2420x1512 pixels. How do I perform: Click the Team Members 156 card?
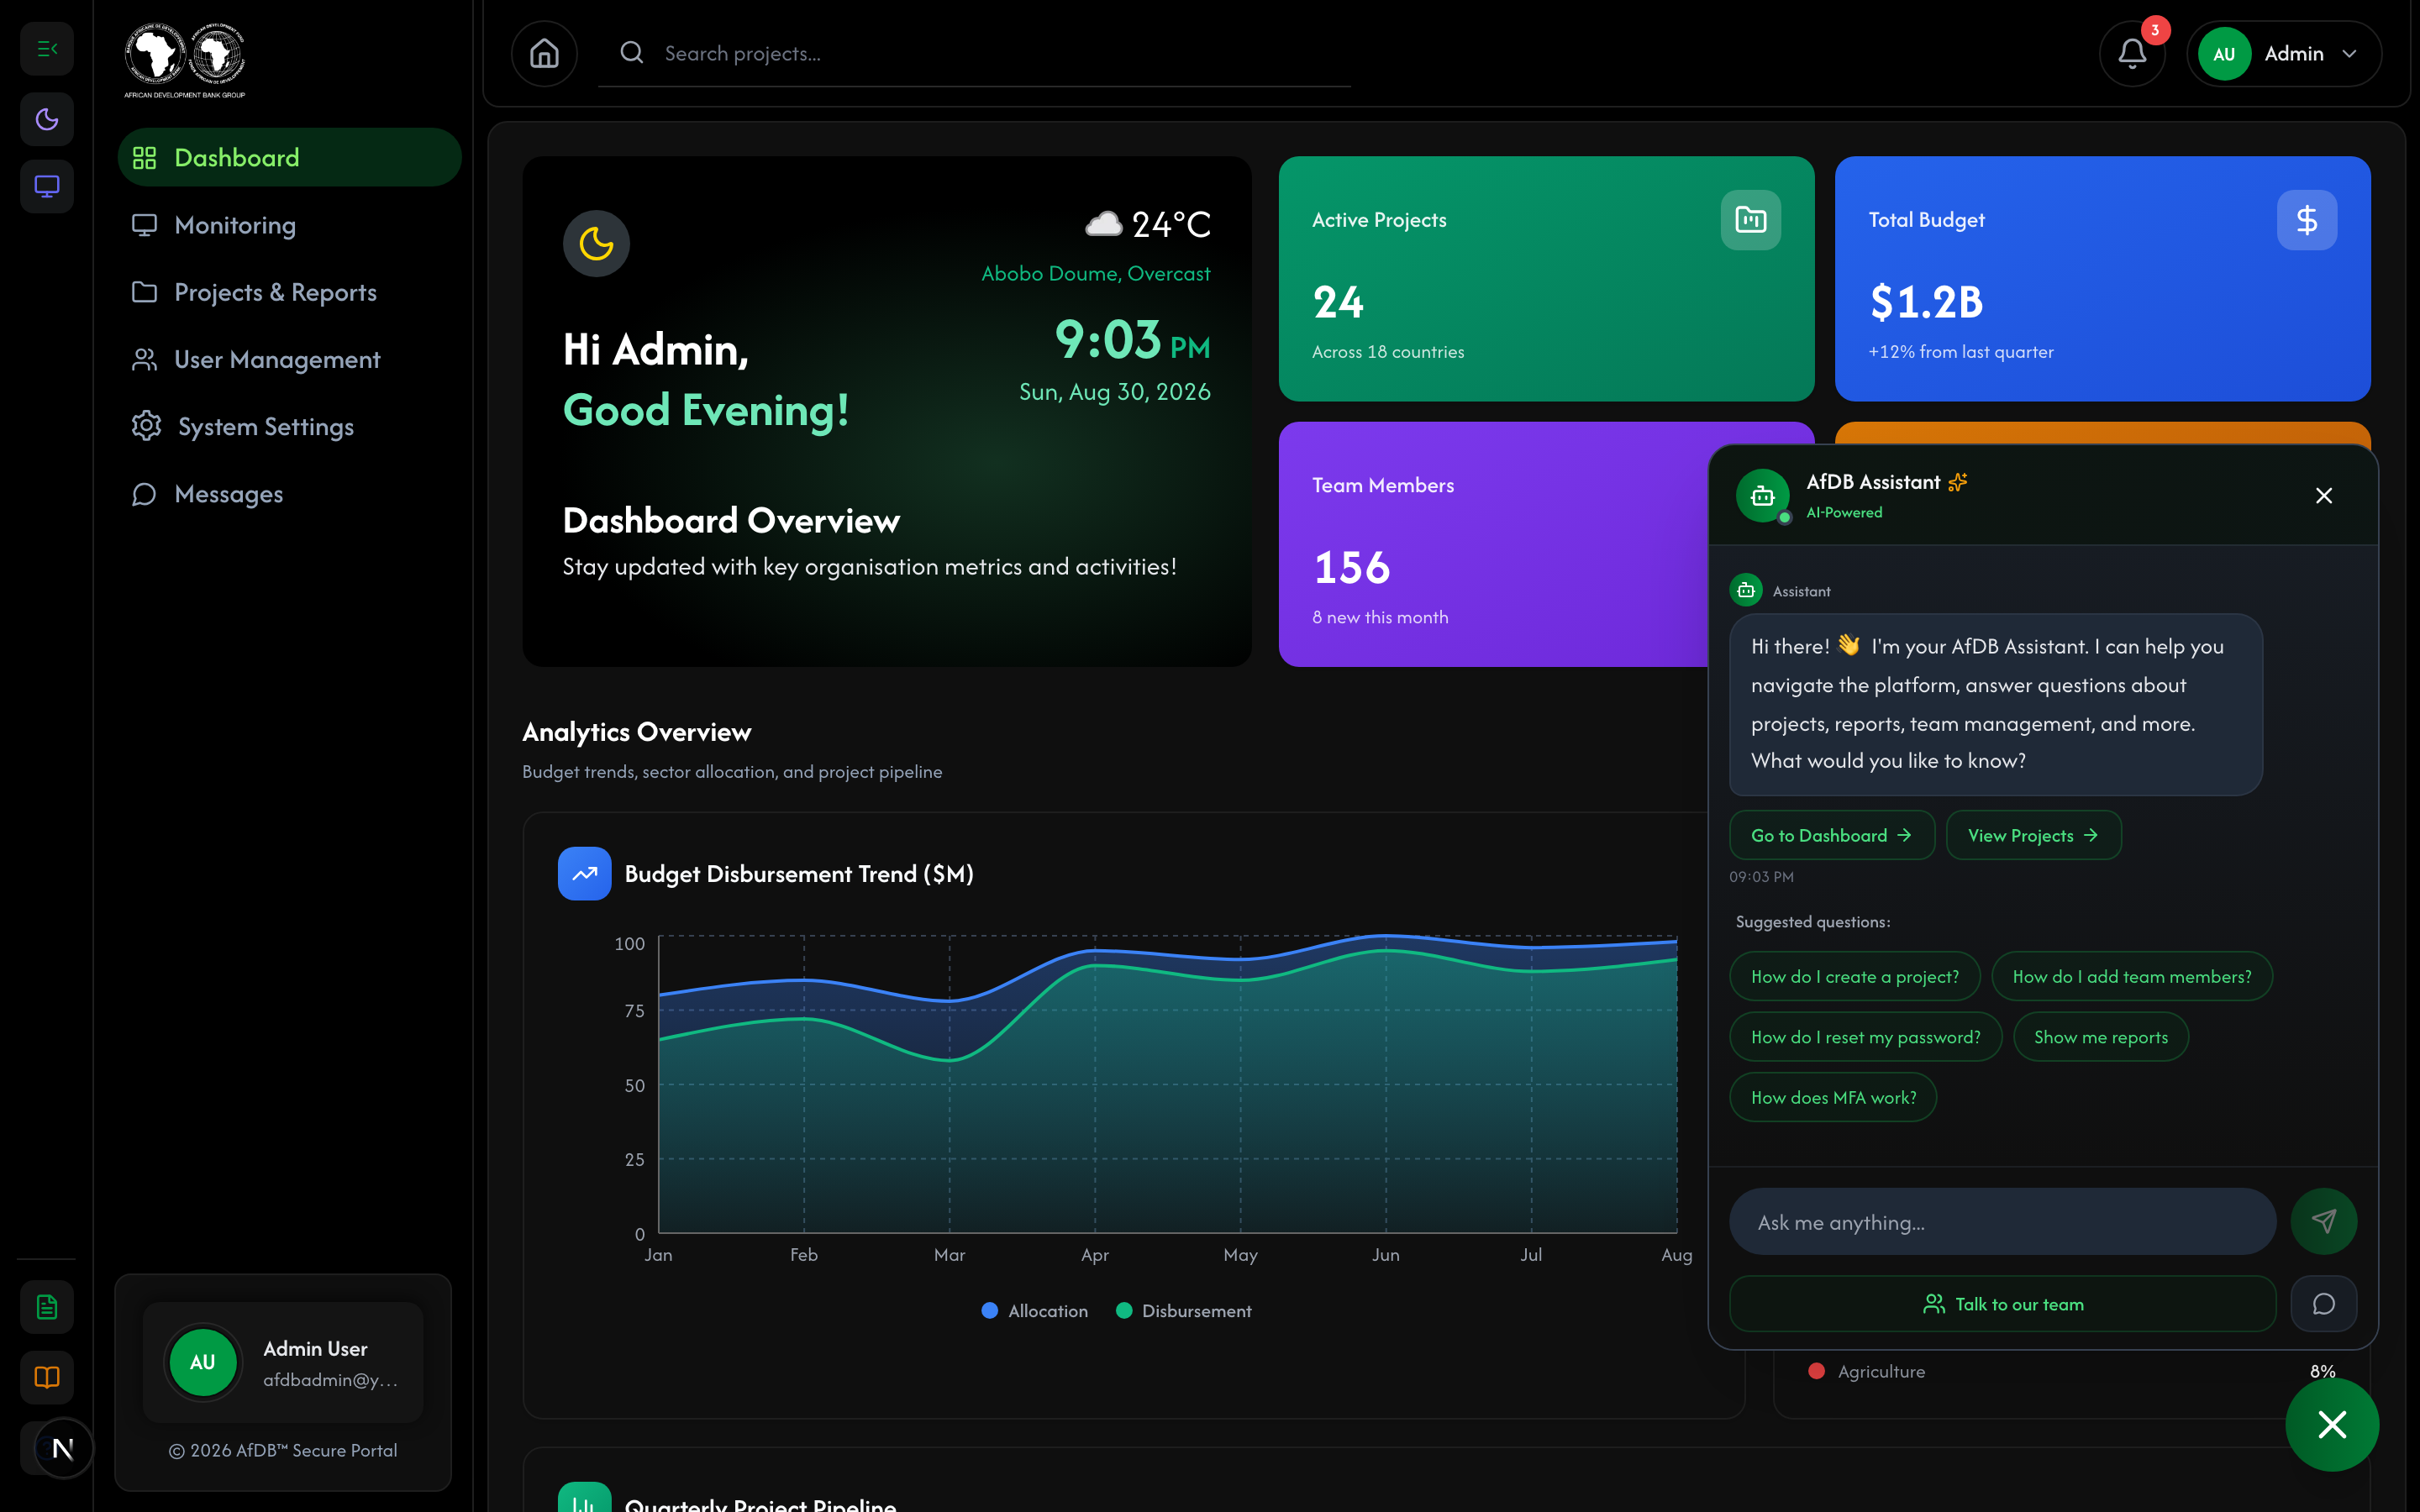(1494, 544)
